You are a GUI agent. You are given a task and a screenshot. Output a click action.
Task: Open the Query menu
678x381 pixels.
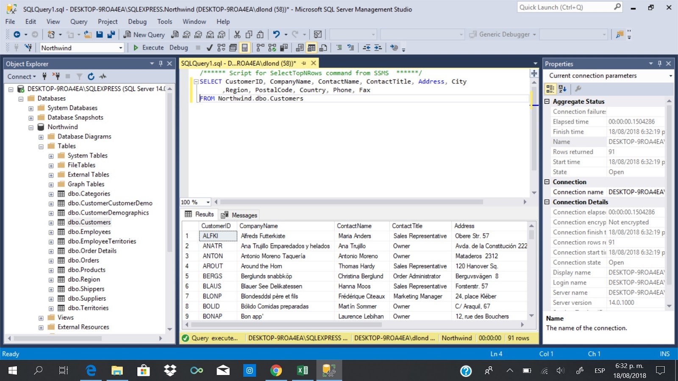click(78, 22)
